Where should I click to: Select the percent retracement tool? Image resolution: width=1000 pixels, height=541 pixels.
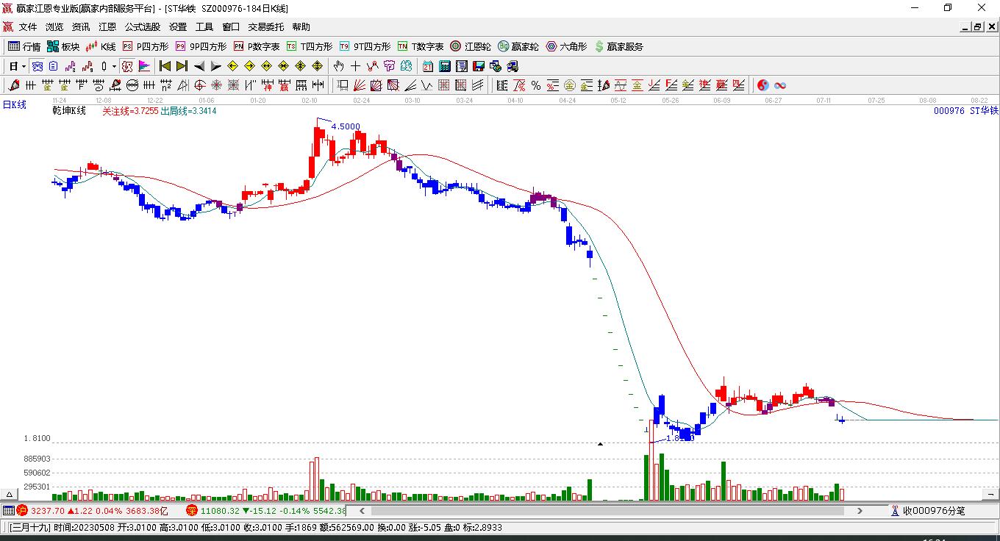click(x=536, y=85)
